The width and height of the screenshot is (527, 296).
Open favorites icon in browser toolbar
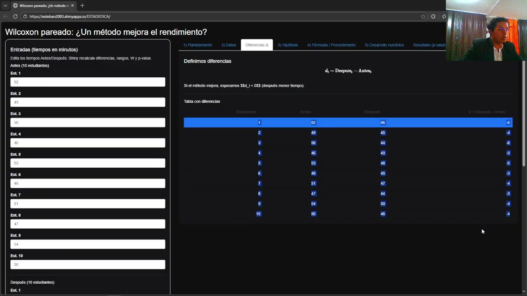pos(444,16)
